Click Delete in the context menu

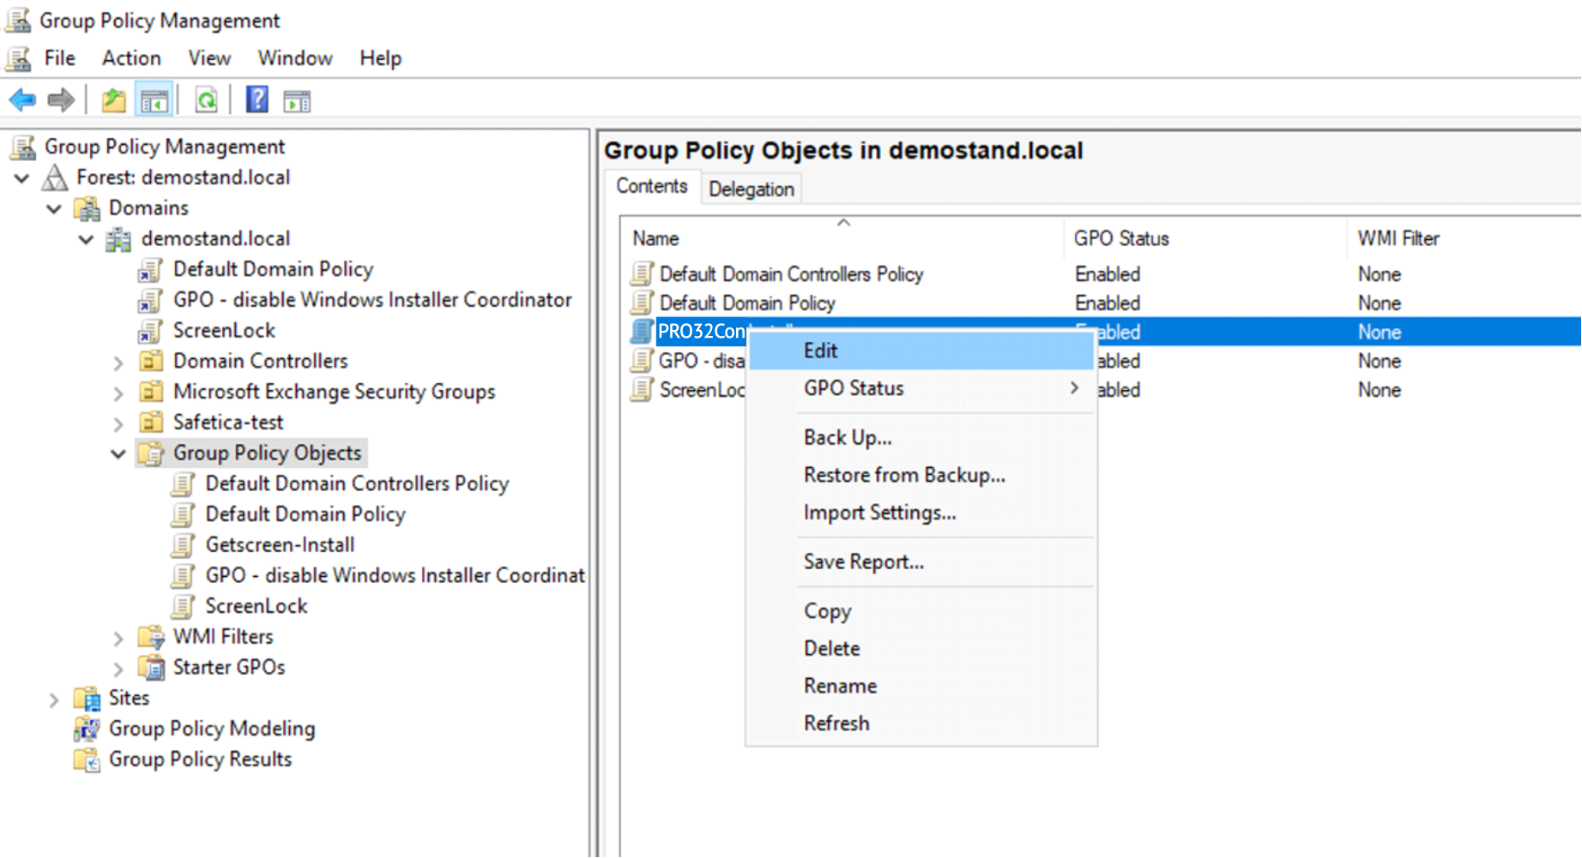coord(831,648)
